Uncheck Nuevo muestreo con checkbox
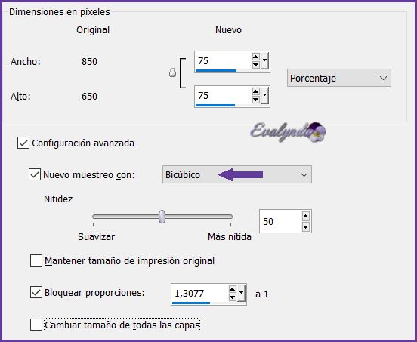This screenshot has height=342, width=417. (35, 174)
